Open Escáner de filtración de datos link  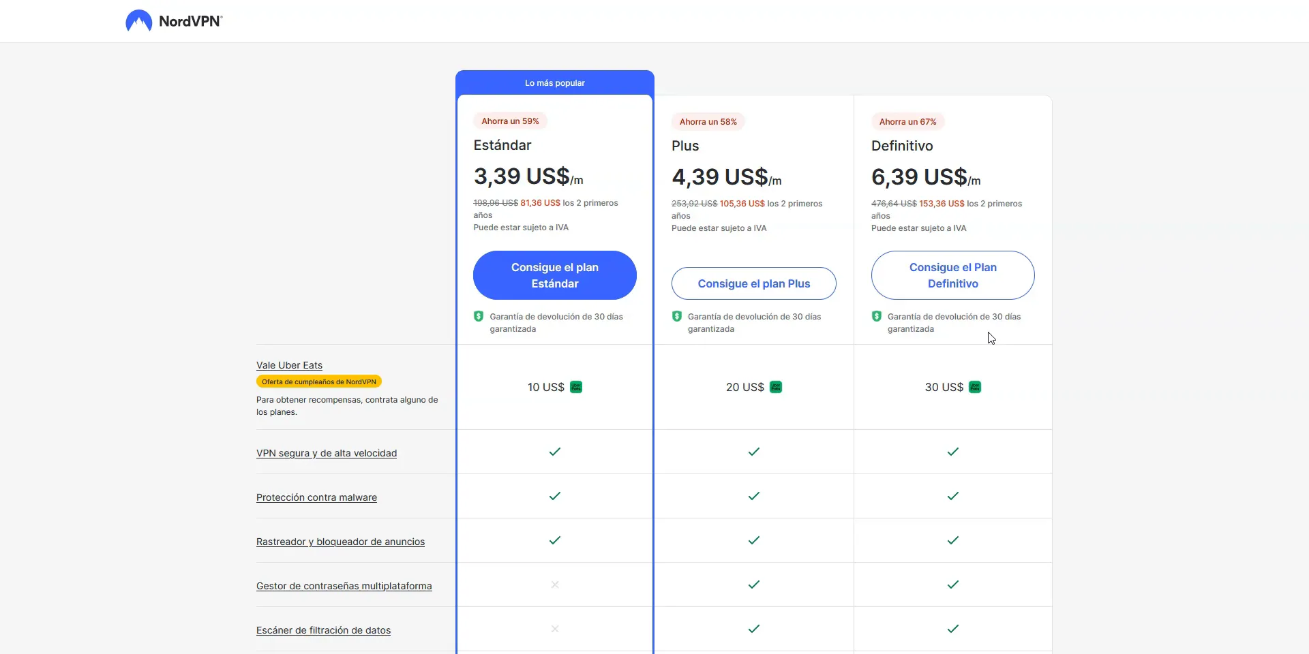click(323, 630)
